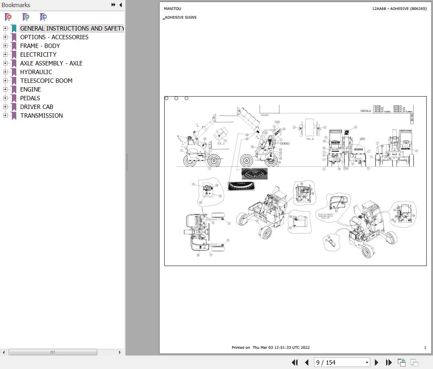The image size is (433, 369).
Task: Go to next page with the arrow button
Action: (376, 362)
